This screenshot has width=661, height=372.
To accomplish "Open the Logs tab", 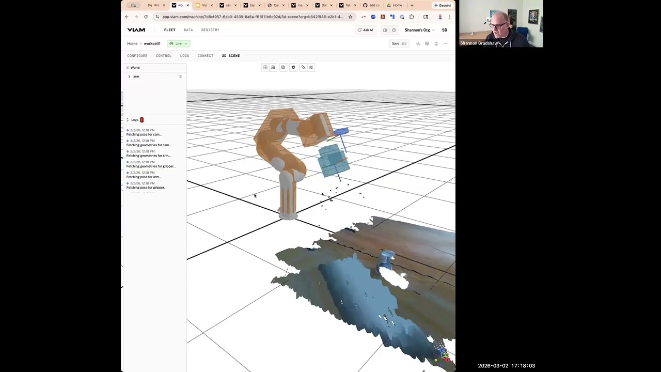I will point(184,56).
